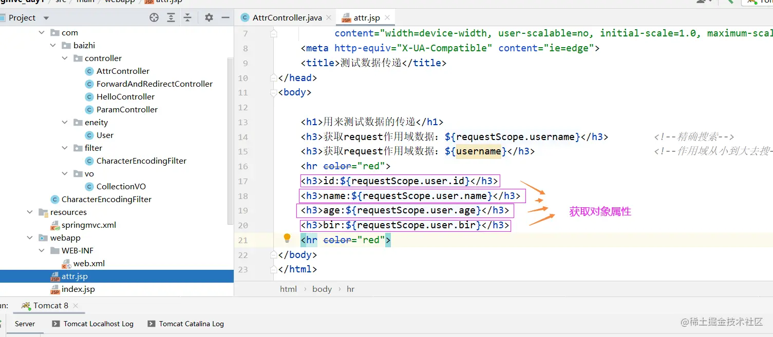The height and width of the screenshot is (337, 773).
Task: Open the Tomcat 8 run tab
Action: point(51,305)
